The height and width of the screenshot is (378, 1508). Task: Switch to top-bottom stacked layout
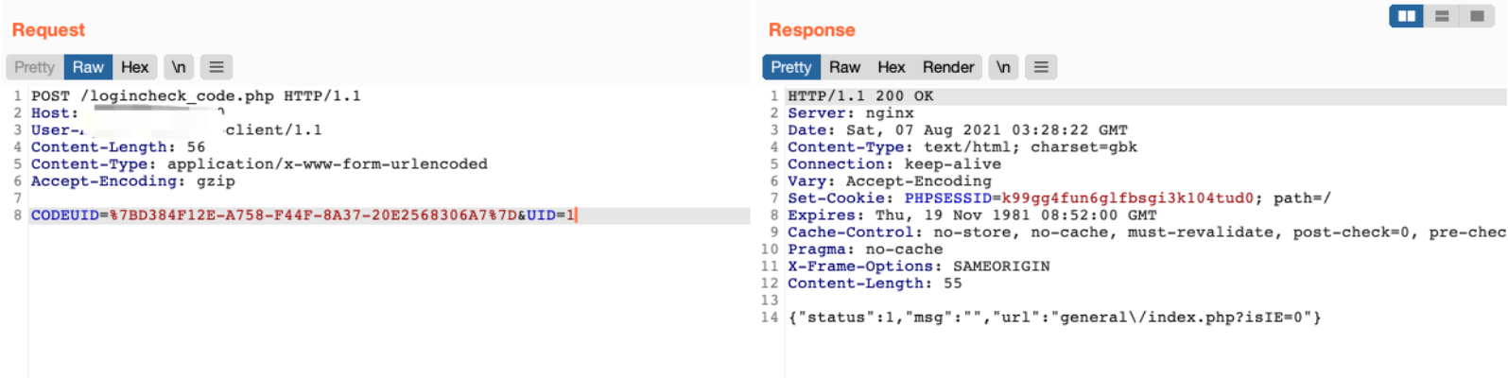[x=1442, y=16]
